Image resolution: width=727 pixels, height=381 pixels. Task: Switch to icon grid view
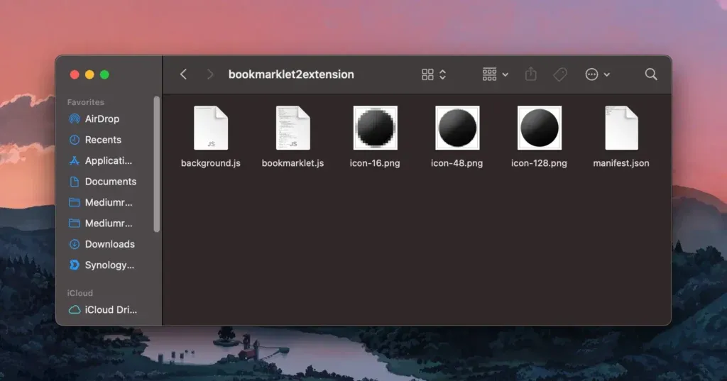pos(427,74)
